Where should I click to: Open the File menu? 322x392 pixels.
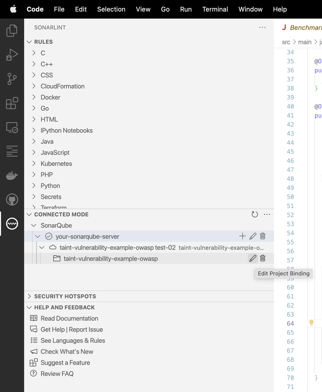[59, 9]
